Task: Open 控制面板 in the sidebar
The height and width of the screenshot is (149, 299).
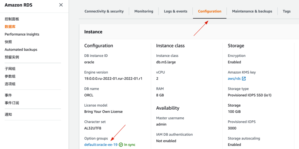Action: tap(12, 19)
